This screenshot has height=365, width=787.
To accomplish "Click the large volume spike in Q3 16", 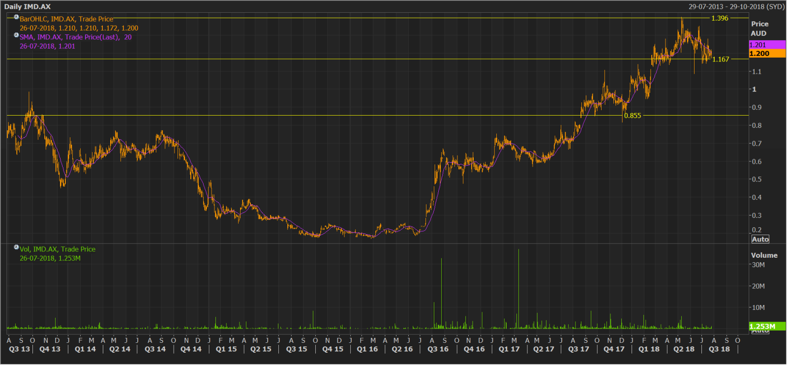I will click(441, 294).
